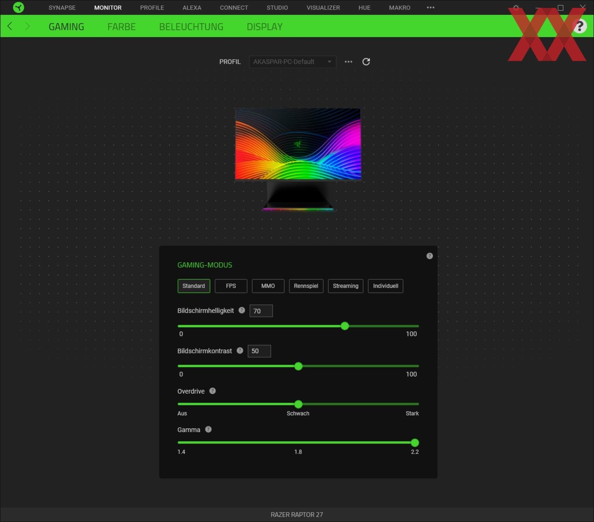Select the FPS gaming mode

coord(231,286)
